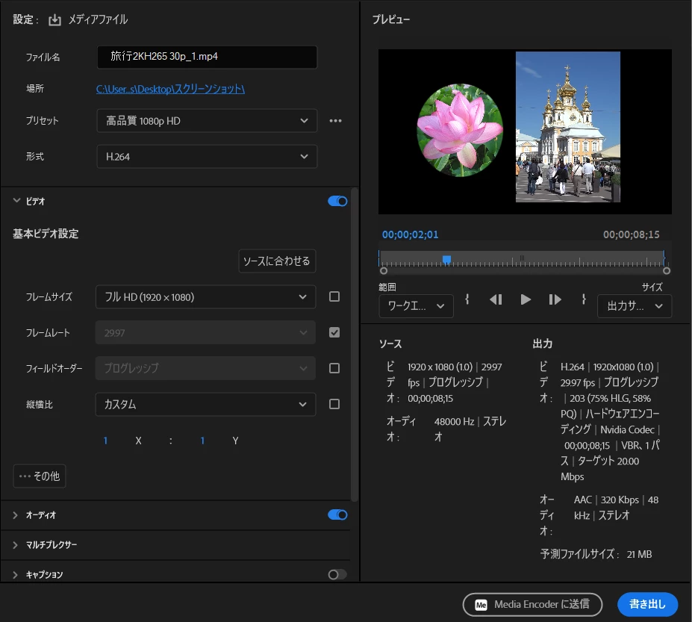Click the blue timeline playhead
Screen dimensions: 692x622
coord(446,260)
